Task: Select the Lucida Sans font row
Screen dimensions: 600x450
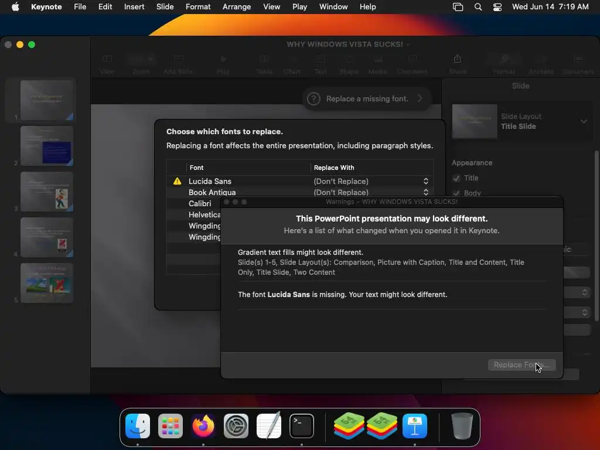Action: (299, 181)
